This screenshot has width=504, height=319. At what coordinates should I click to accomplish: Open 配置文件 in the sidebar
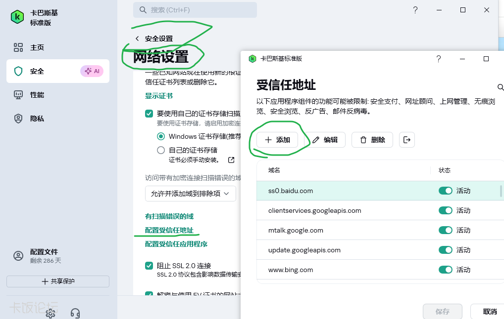coord(58,256)
